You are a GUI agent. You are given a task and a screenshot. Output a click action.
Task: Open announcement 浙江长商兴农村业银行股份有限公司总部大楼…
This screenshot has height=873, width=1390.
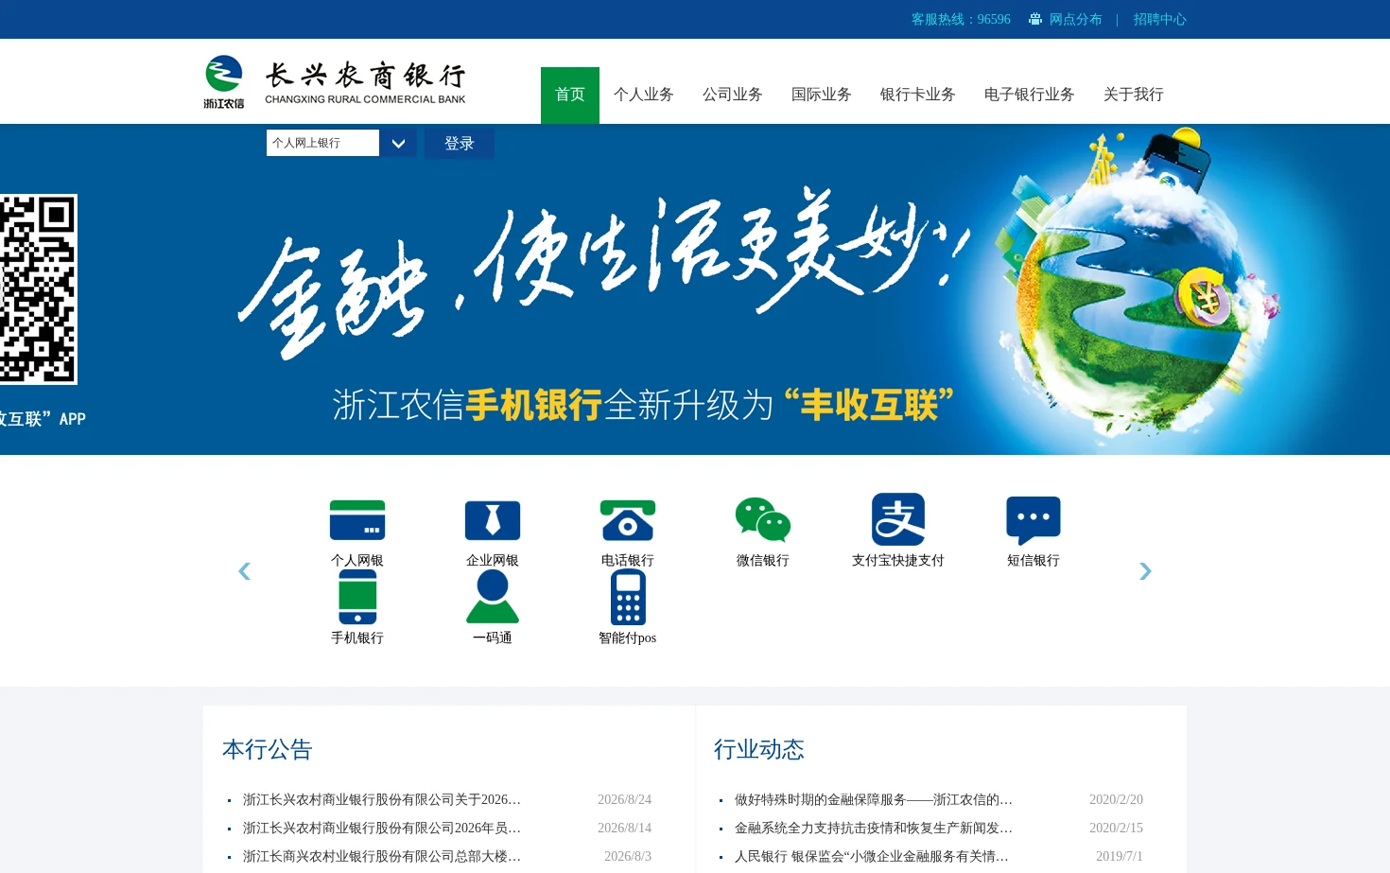click(x=382, y=857)
